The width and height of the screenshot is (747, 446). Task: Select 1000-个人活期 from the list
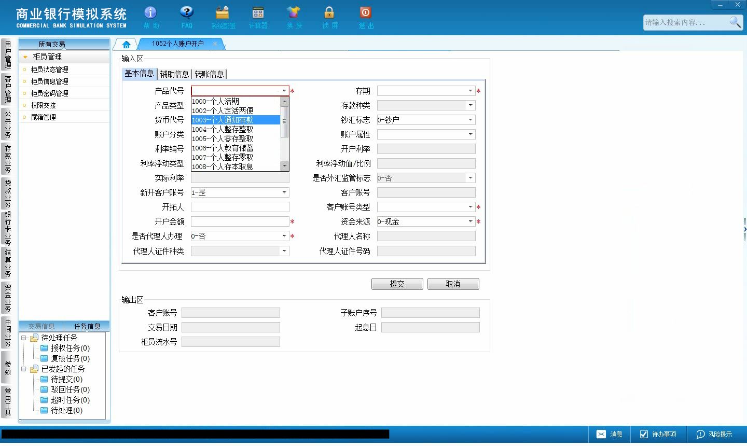(x=236, y=101)
